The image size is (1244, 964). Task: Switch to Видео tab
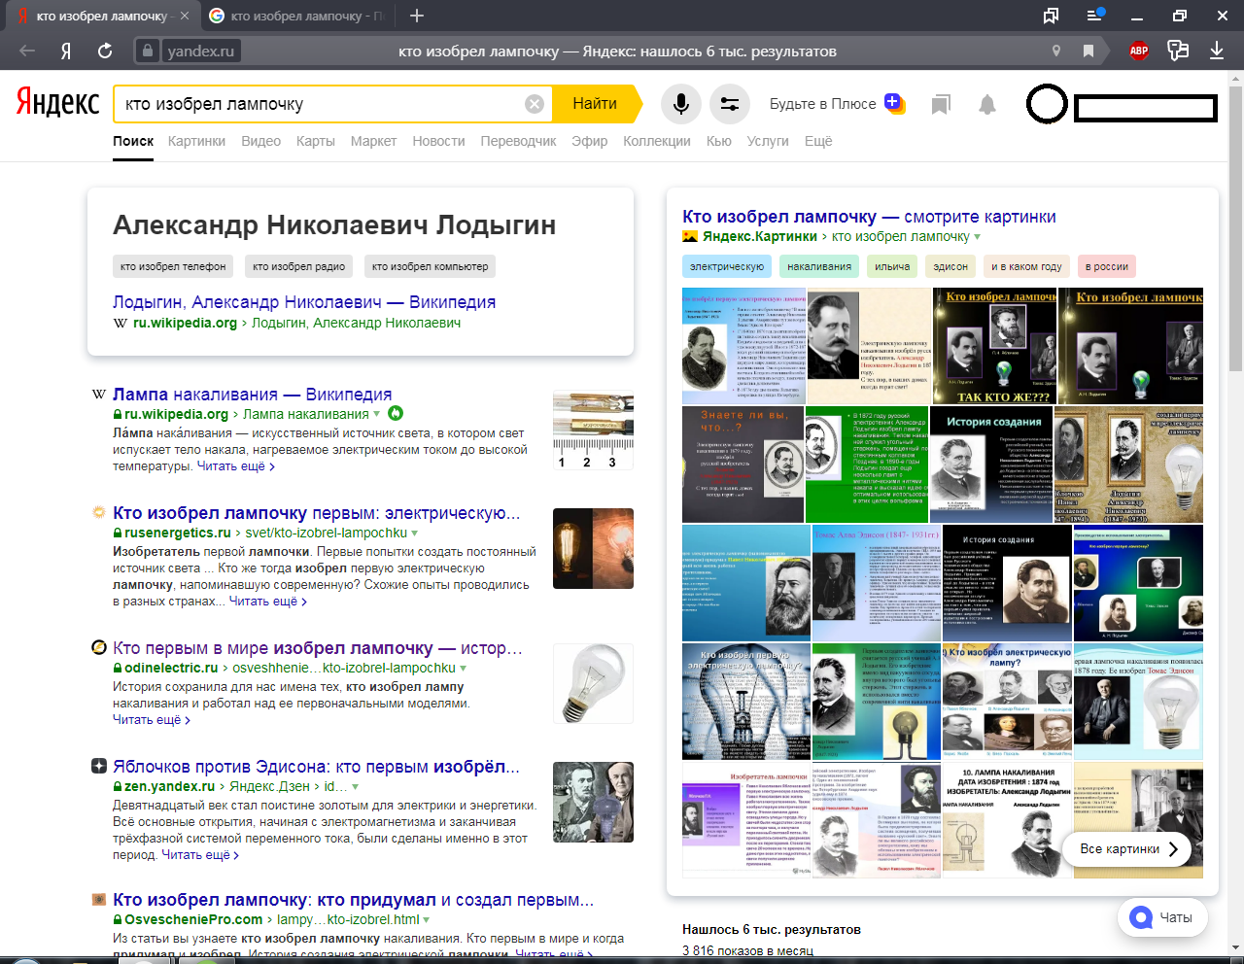pos(260,141)
